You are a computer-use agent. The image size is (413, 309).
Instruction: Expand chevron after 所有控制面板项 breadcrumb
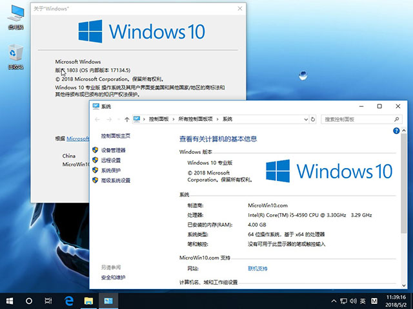coord(217,119)
